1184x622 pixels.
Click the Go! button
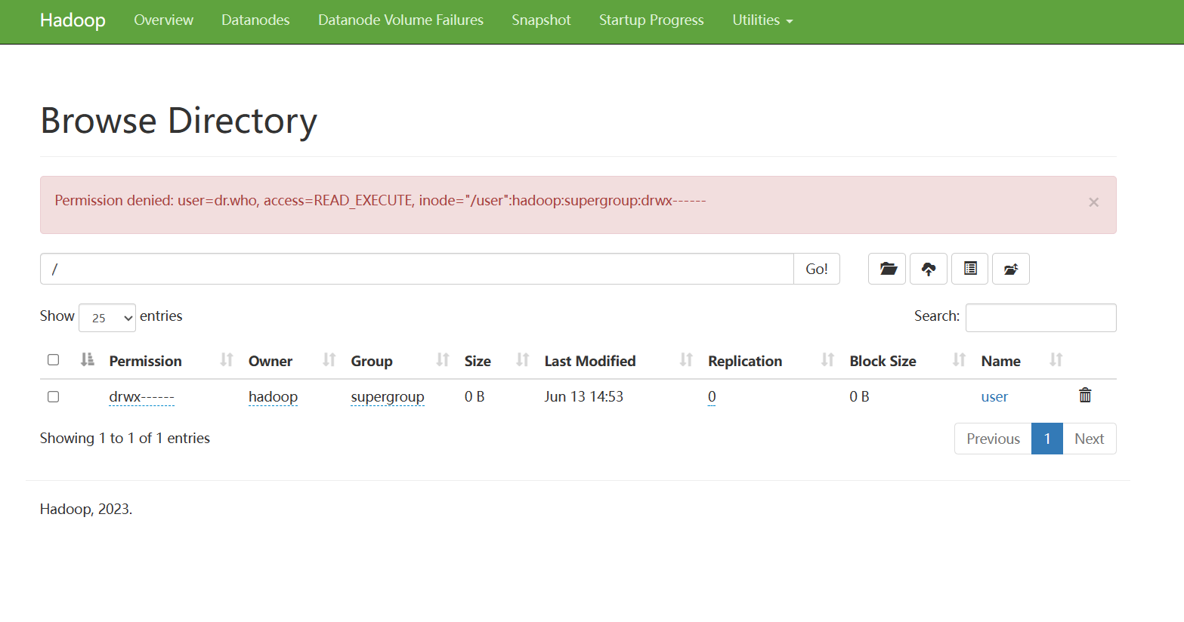click(x=817, y=269)
